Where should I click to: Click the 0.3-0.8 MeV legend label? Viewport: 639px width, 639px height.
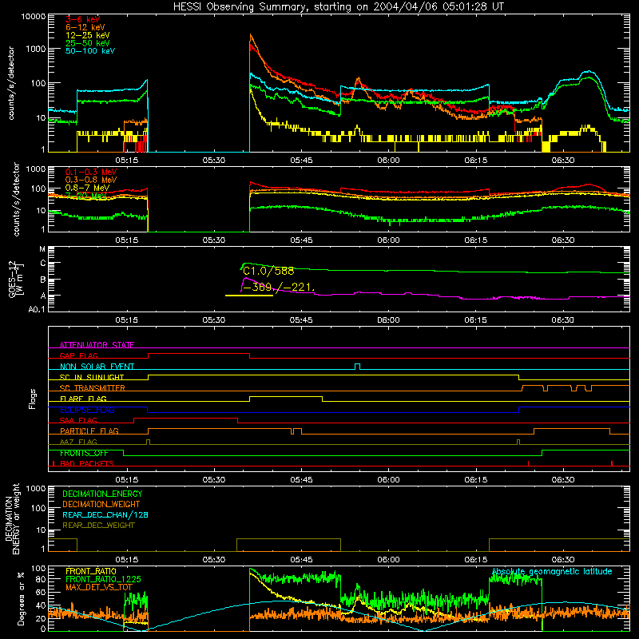pyautogui.click(x=91, y=180)
